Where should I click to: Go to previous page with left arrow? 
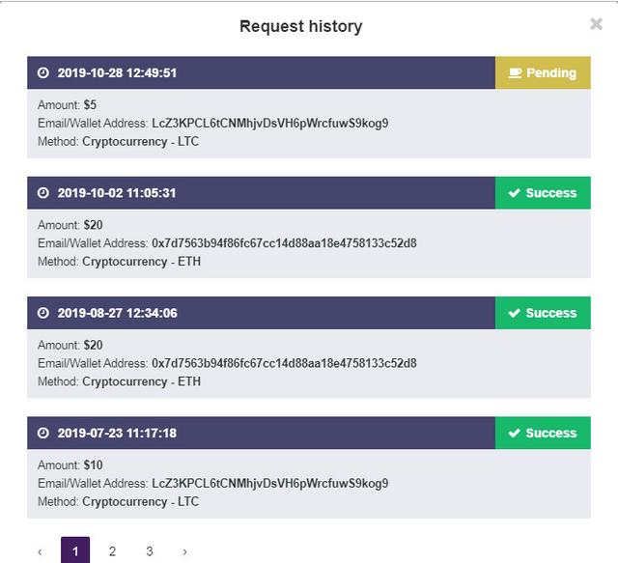40,551
